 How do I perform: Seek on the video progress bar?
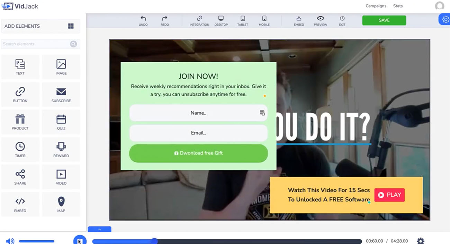[x=227, y=241]
